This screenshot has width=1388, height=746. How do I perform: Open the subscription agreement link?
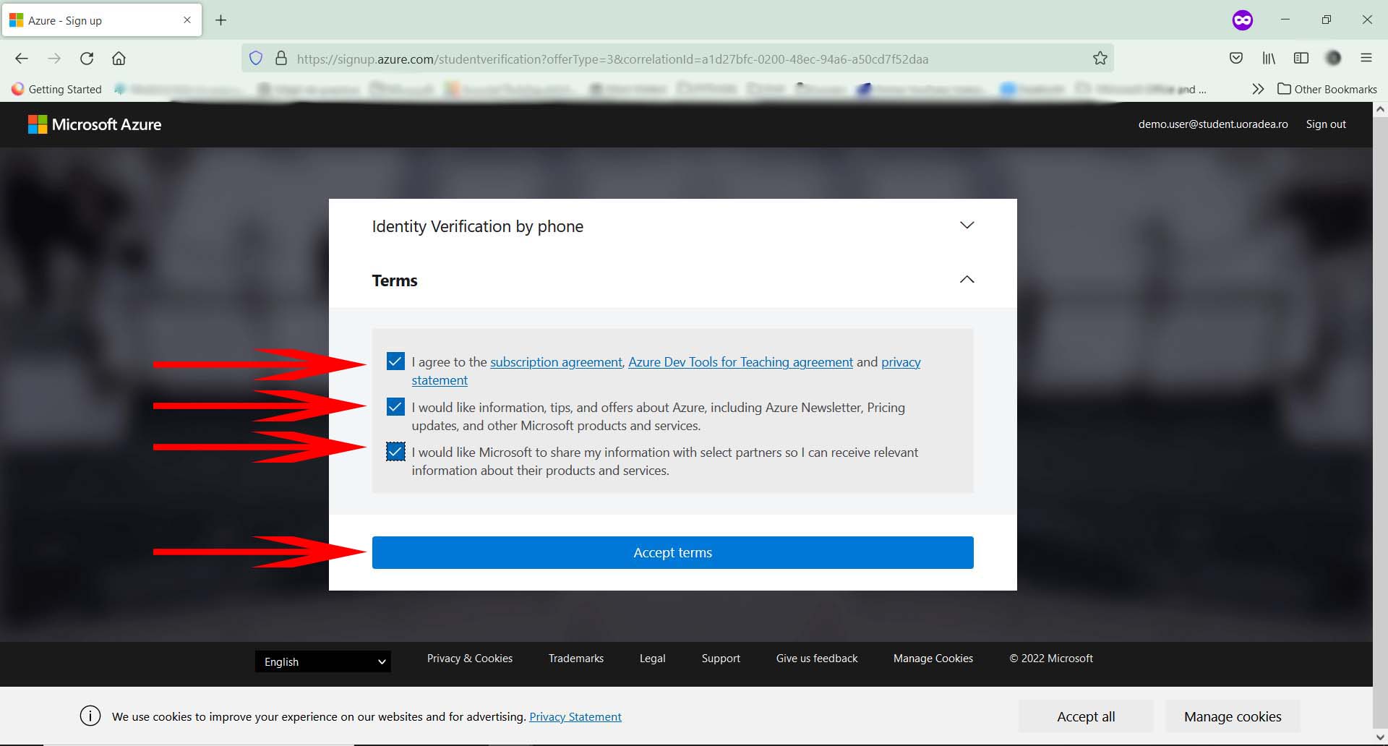click(556, 362)
